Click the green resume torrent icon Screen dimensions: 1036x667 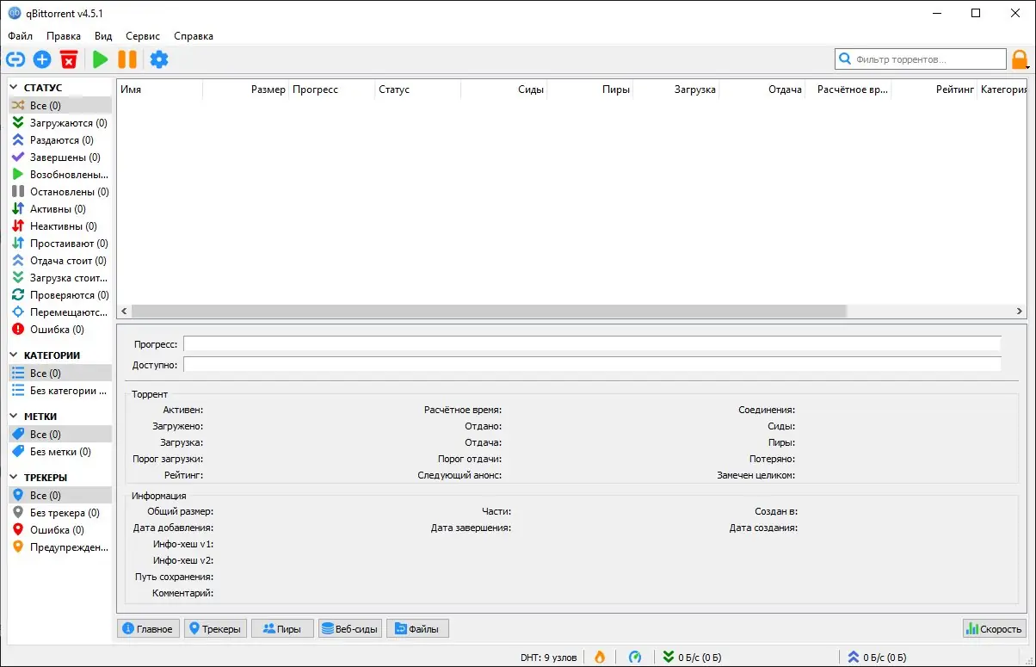point(100,59)
